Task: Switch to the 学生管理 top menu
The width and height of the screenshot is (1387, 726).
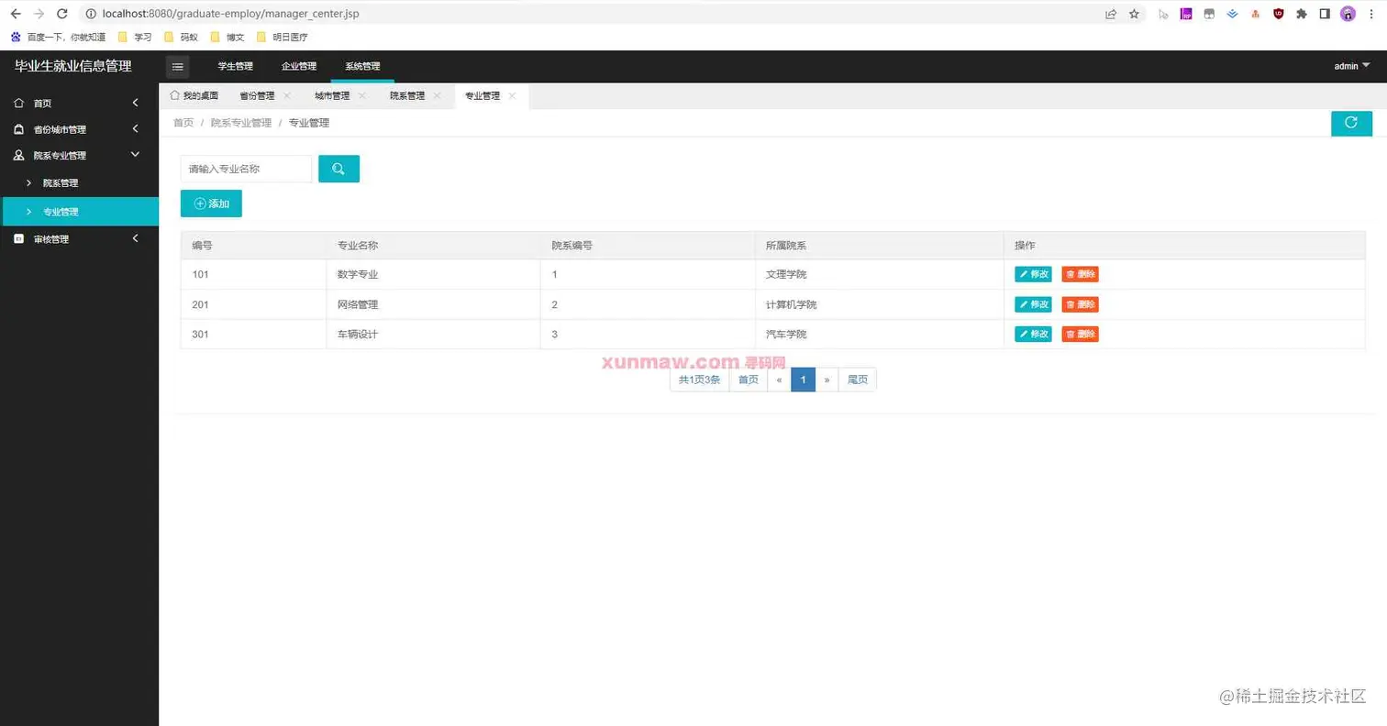Action: tap(235, 66)
